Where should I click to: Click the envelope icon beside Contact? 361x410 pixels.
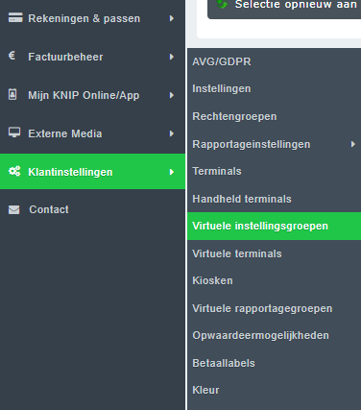(x=13, y=210)
